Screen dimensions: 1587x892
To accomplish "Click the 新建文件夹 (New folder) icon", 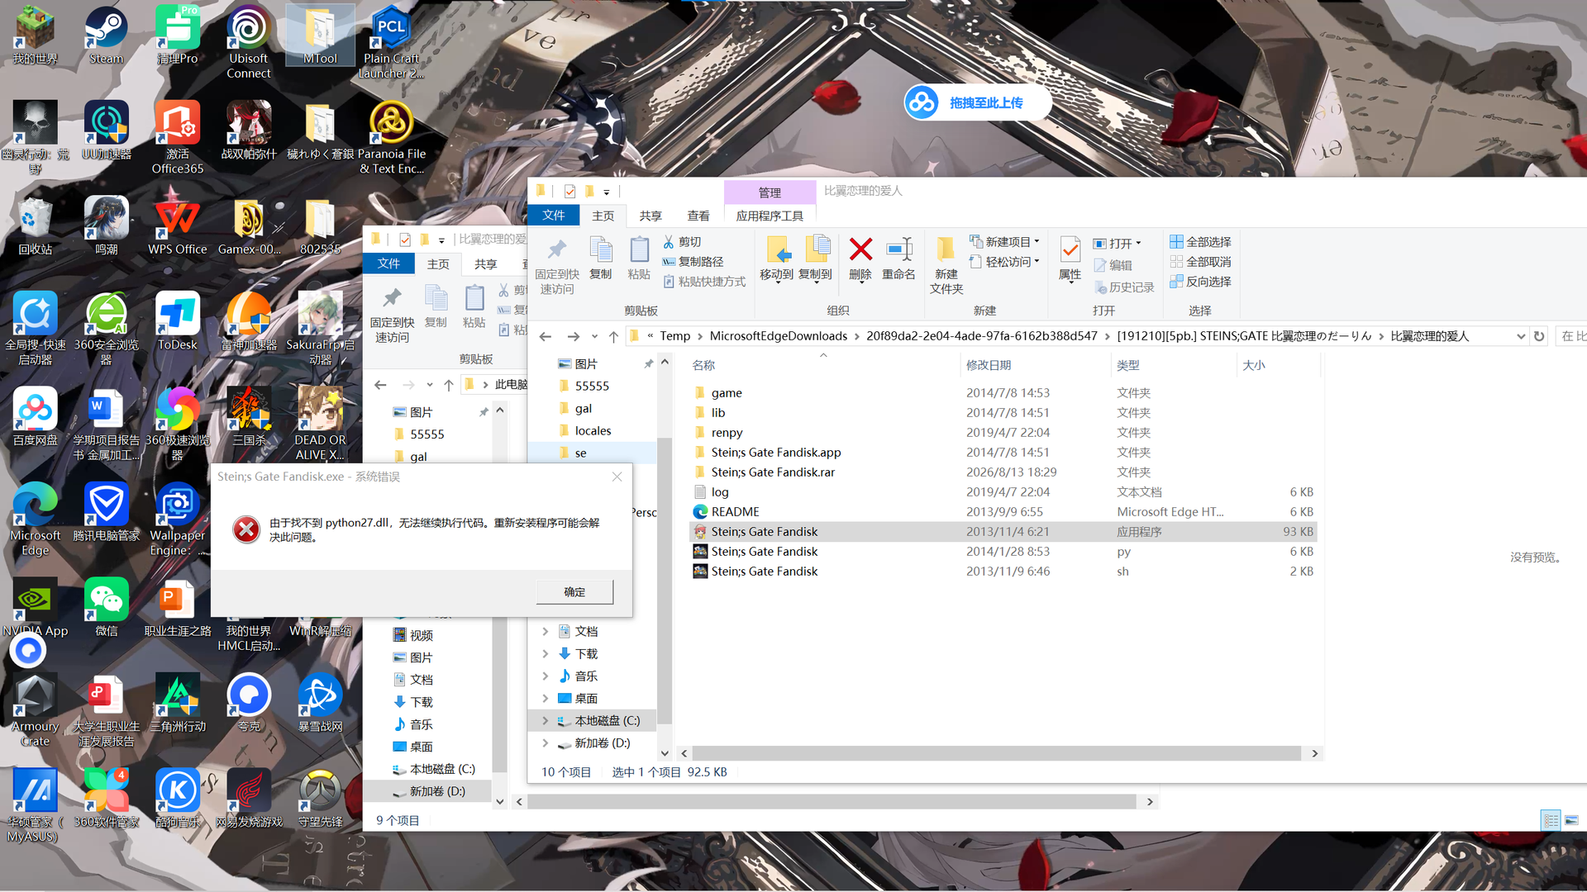I will coord(946,266).
